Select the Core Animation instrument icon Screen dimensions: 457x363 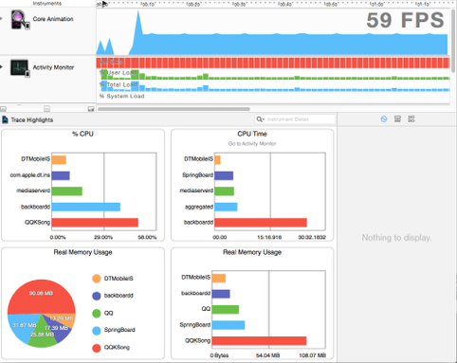20,20
